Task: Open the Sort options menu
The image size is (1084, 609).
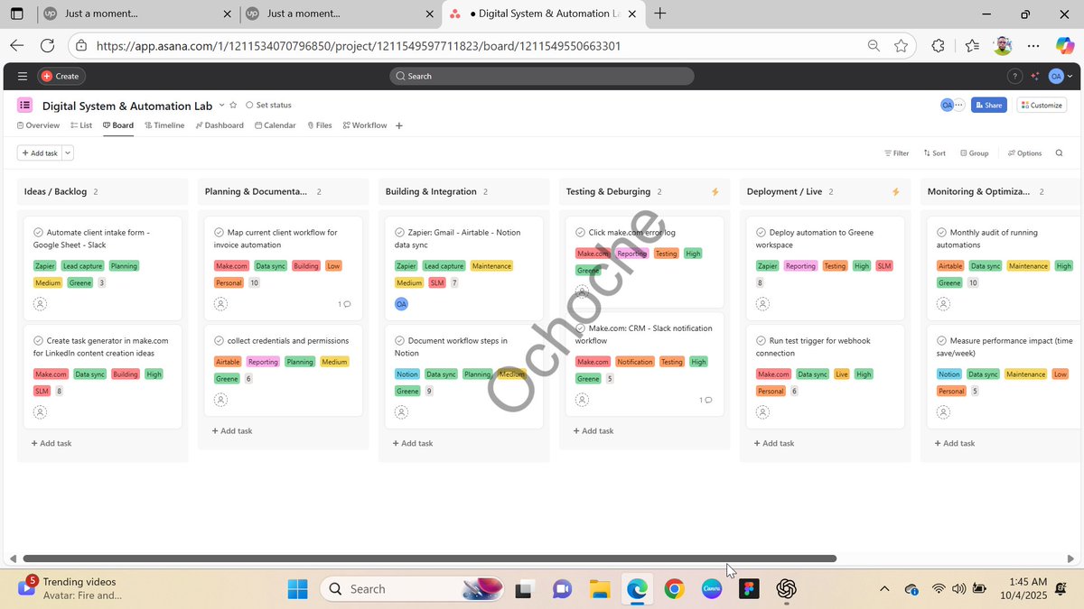Action: click(x=934, y=153)
